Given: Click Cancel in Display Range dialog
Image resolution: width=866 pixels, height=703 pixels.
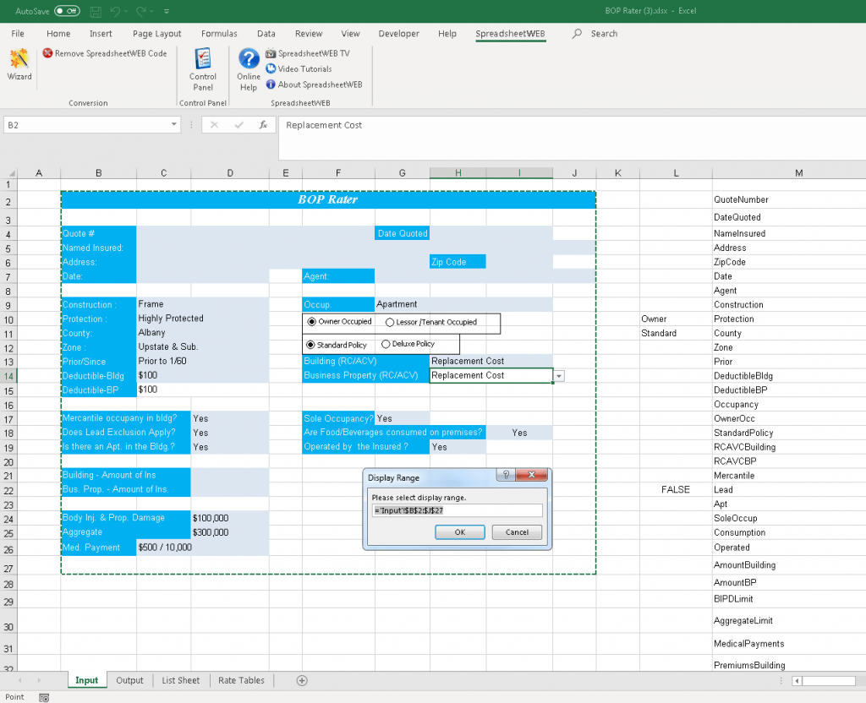Looking at the screenshot, I should pos(517,532).
